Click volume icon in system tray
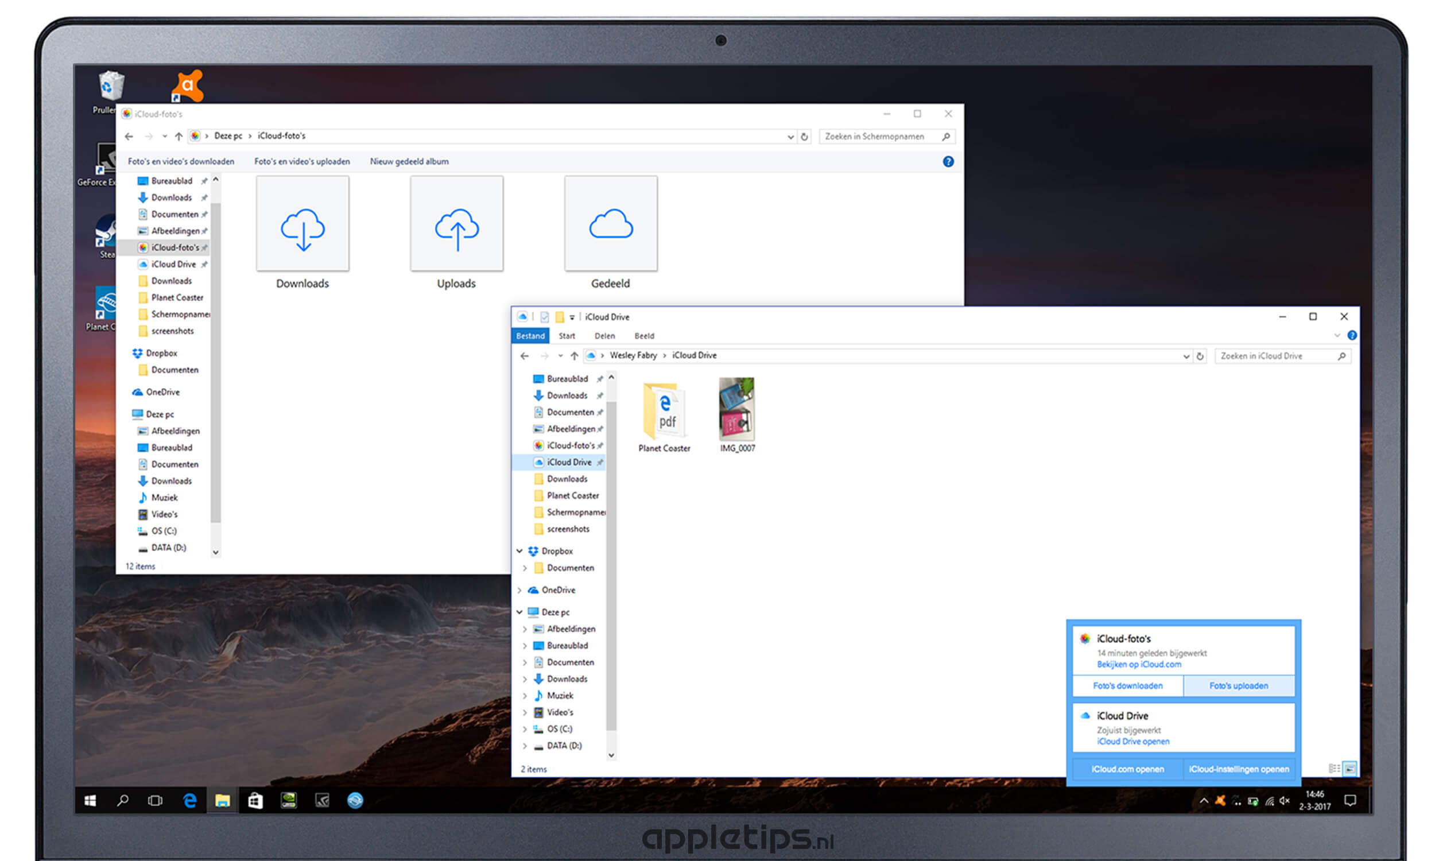This screenshot has width=1435, height=861. tap(1285, 801)
